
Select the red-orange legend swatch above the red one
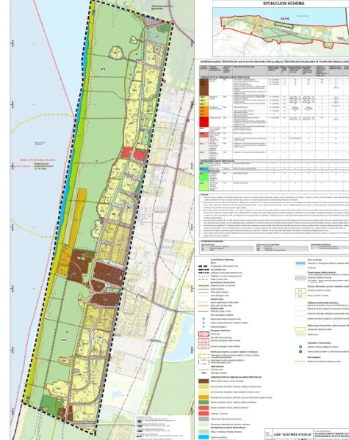(x=204, y=408)
